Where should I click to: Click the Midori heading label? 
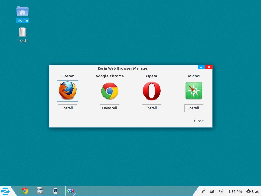[x=194, y=76]
